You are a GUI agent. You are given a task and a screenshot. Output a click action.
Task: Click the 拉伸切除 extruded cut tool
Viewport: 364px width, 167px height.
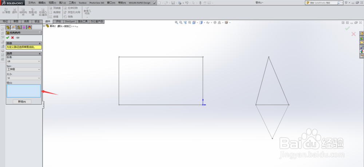point(71,8)
